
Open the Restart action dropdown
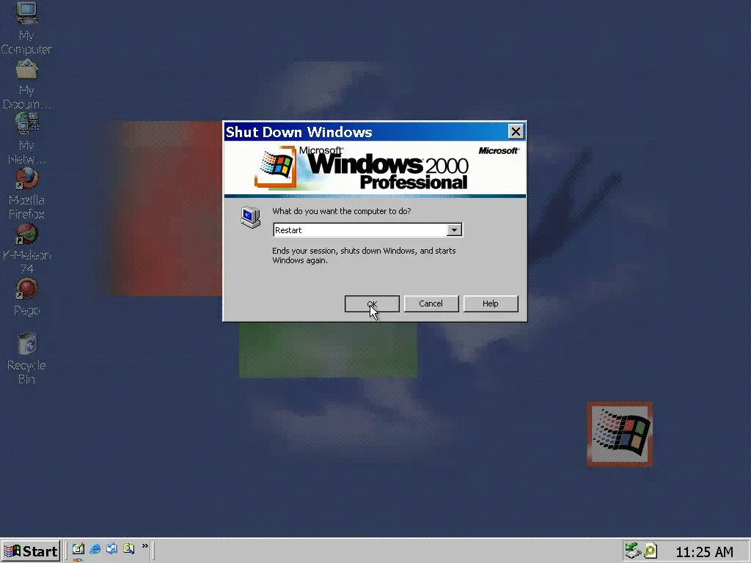tap(454, 230)
